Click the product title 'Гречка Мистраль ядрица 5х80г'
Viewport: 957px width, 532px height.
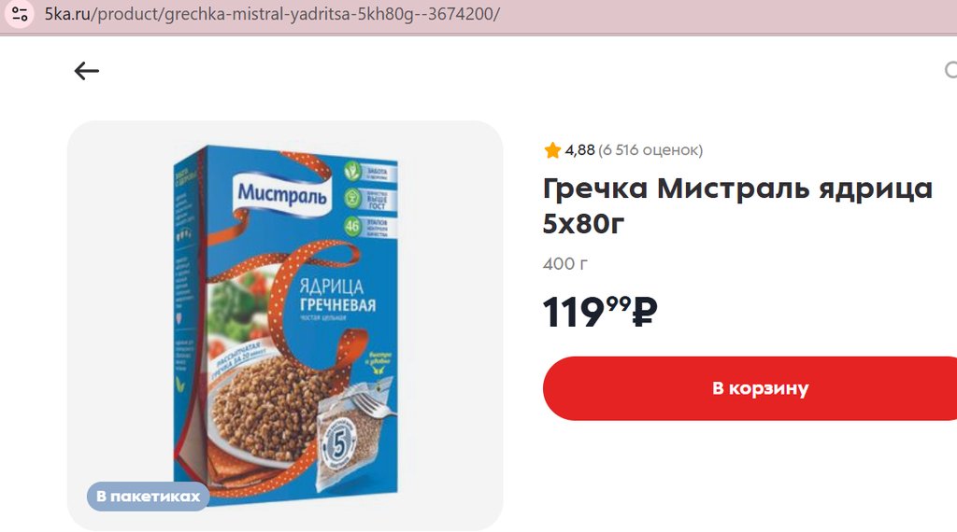point(737,206)
